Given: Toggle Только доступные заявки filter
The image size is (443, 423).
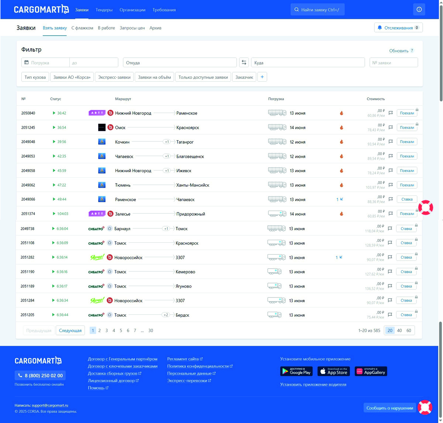Looking at the screenshot, I should [x=203, y=77].
